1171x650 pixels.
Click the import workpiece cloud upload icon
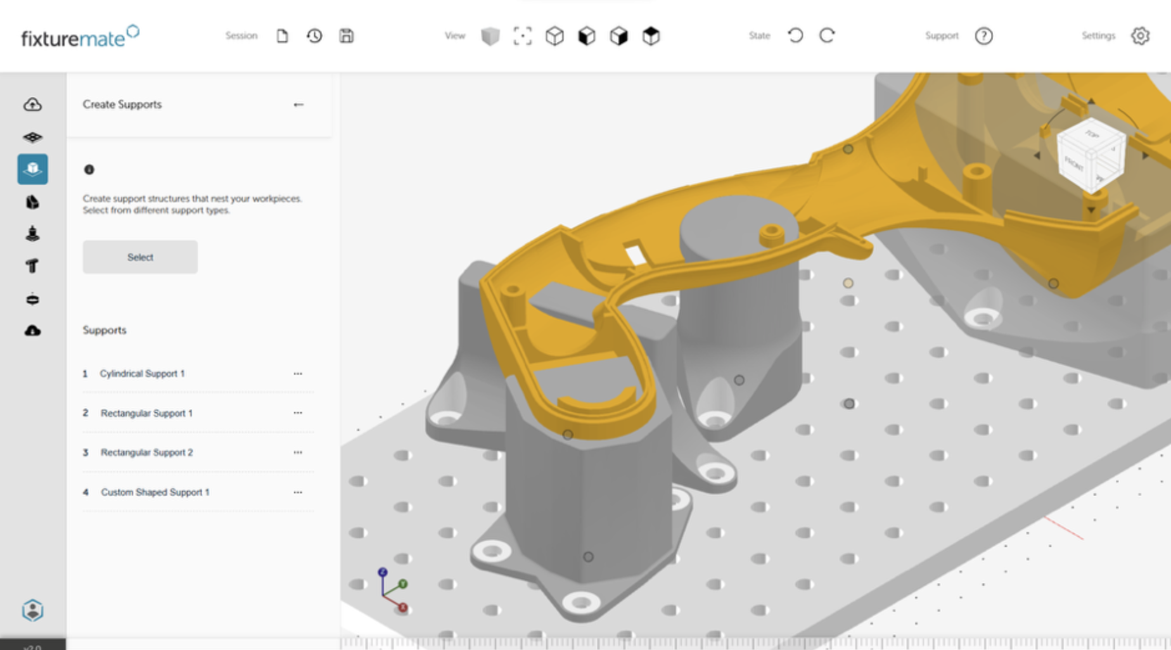[32, 104]
